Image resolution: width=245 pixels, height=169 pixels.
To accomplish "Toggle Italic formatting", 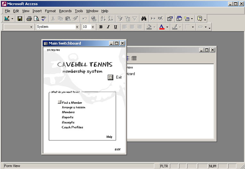I will (108, 27).
